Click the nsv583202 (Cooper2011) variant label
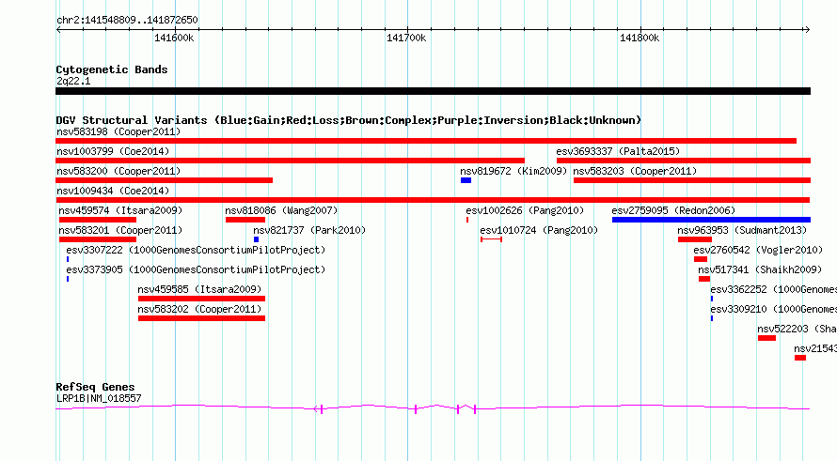Image resolution: width=837 pixels, height=461 pixels. (199, 309)
